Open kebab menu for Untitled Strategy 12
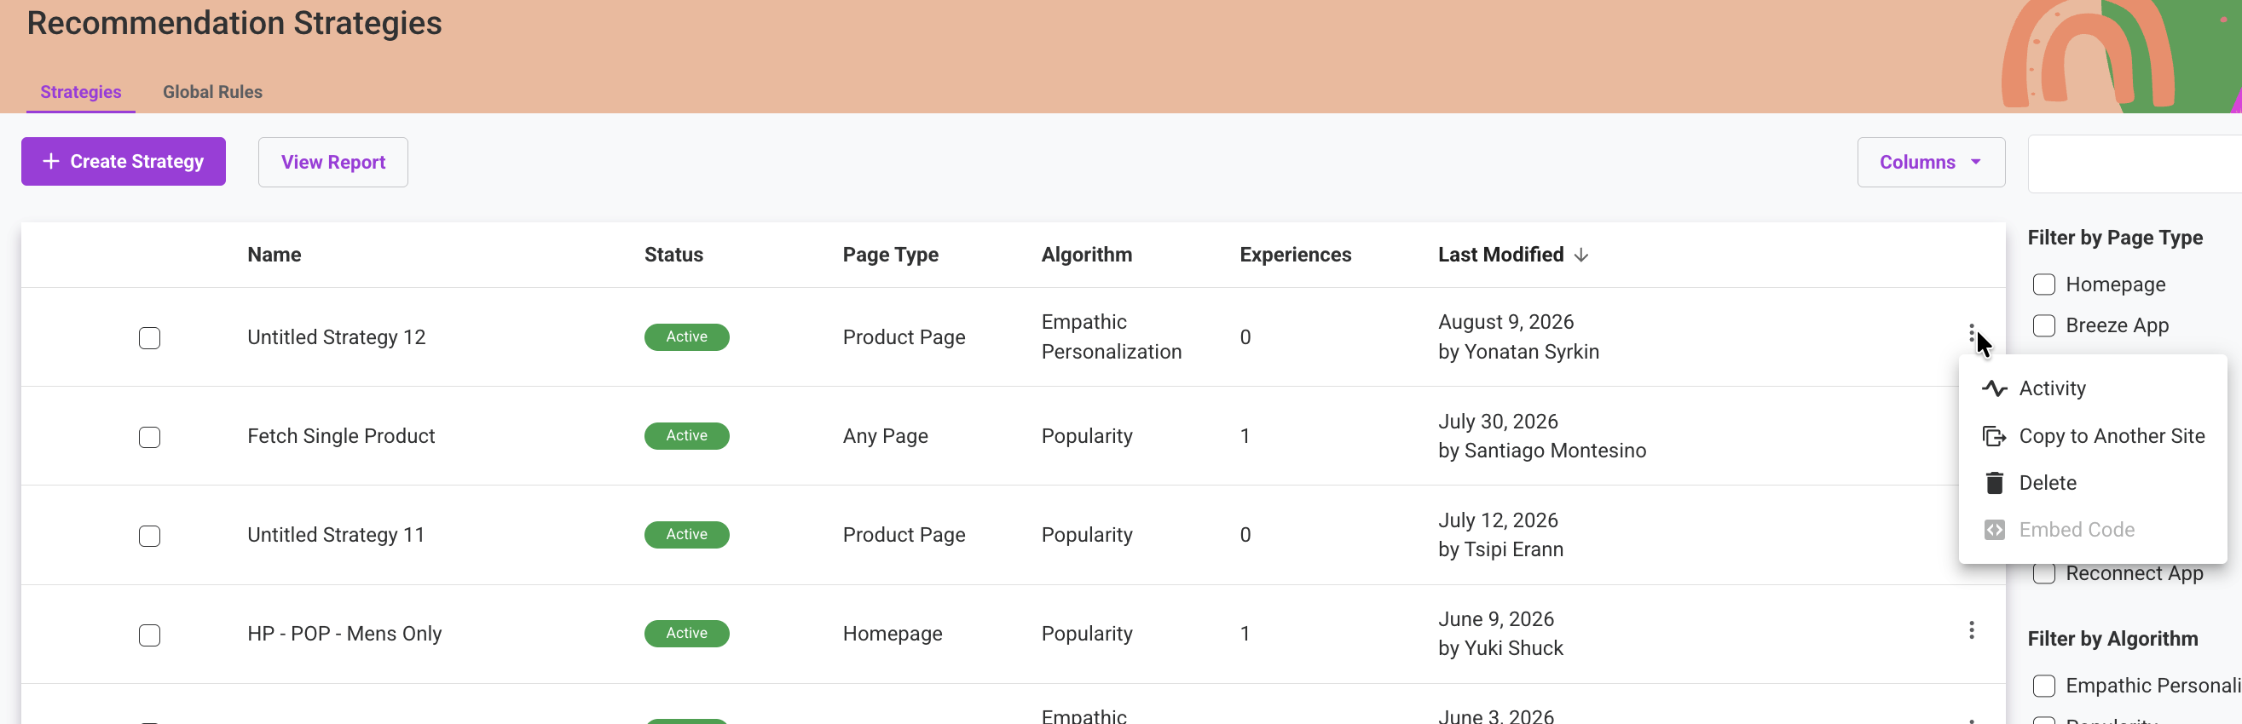 [x=1971, y=334]
